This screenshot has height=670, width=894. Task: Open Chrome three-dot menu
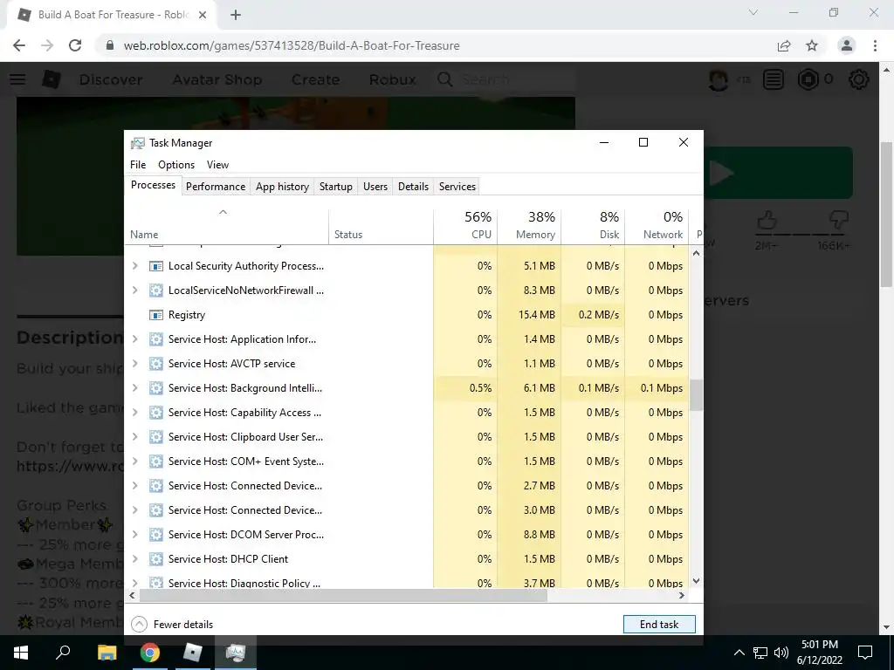[x=875, y=45]
